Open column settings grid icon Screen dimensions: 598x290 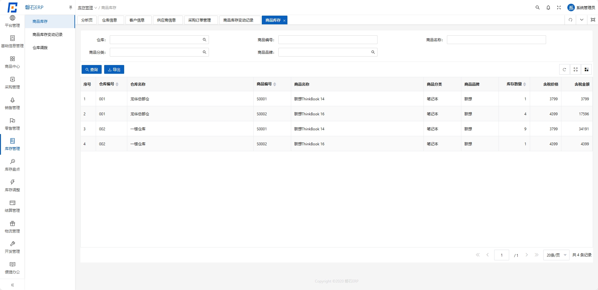click(x=586, y=70)
